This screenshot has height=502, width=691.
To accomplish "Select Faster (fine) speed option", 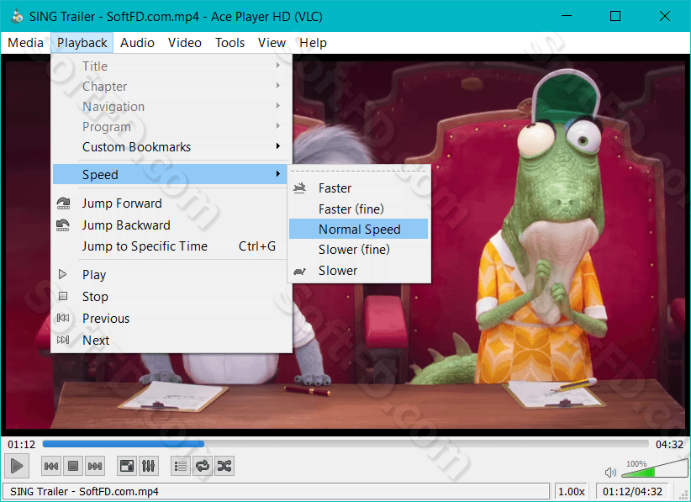I will click(358, 209).
